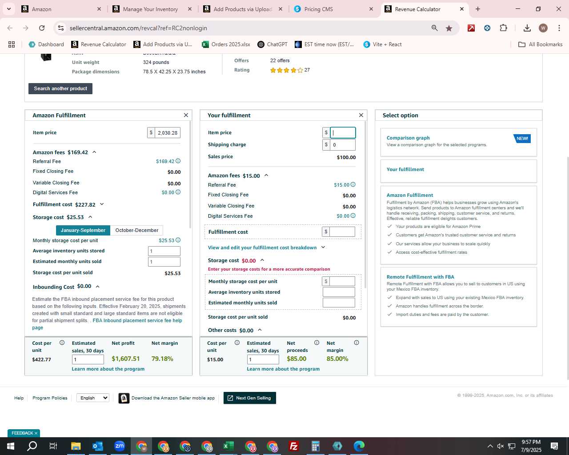Collapse Storage cost $0.00 section
569x455 pixels.
[262, 260]
